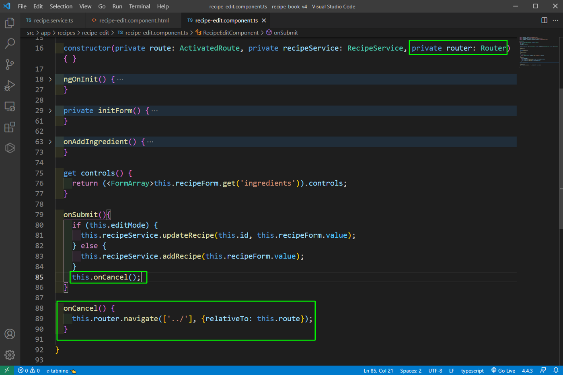Click addRecipe in line 83

coord(182,256)
